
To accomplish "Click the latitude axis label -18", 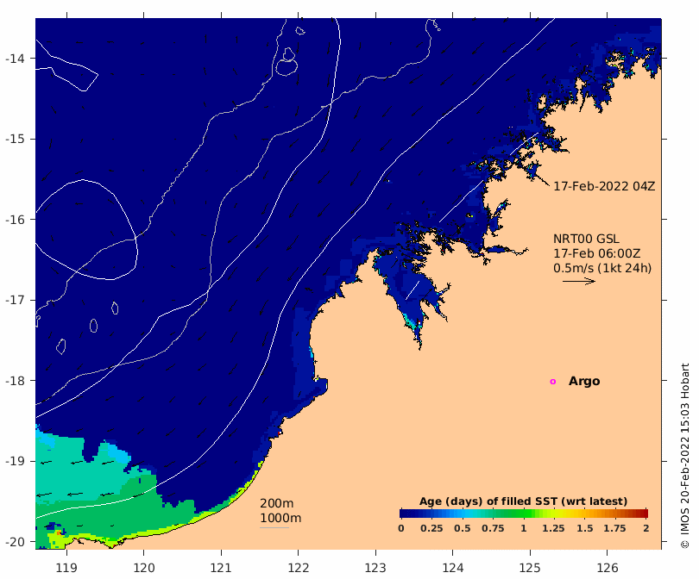I will 15,381.
